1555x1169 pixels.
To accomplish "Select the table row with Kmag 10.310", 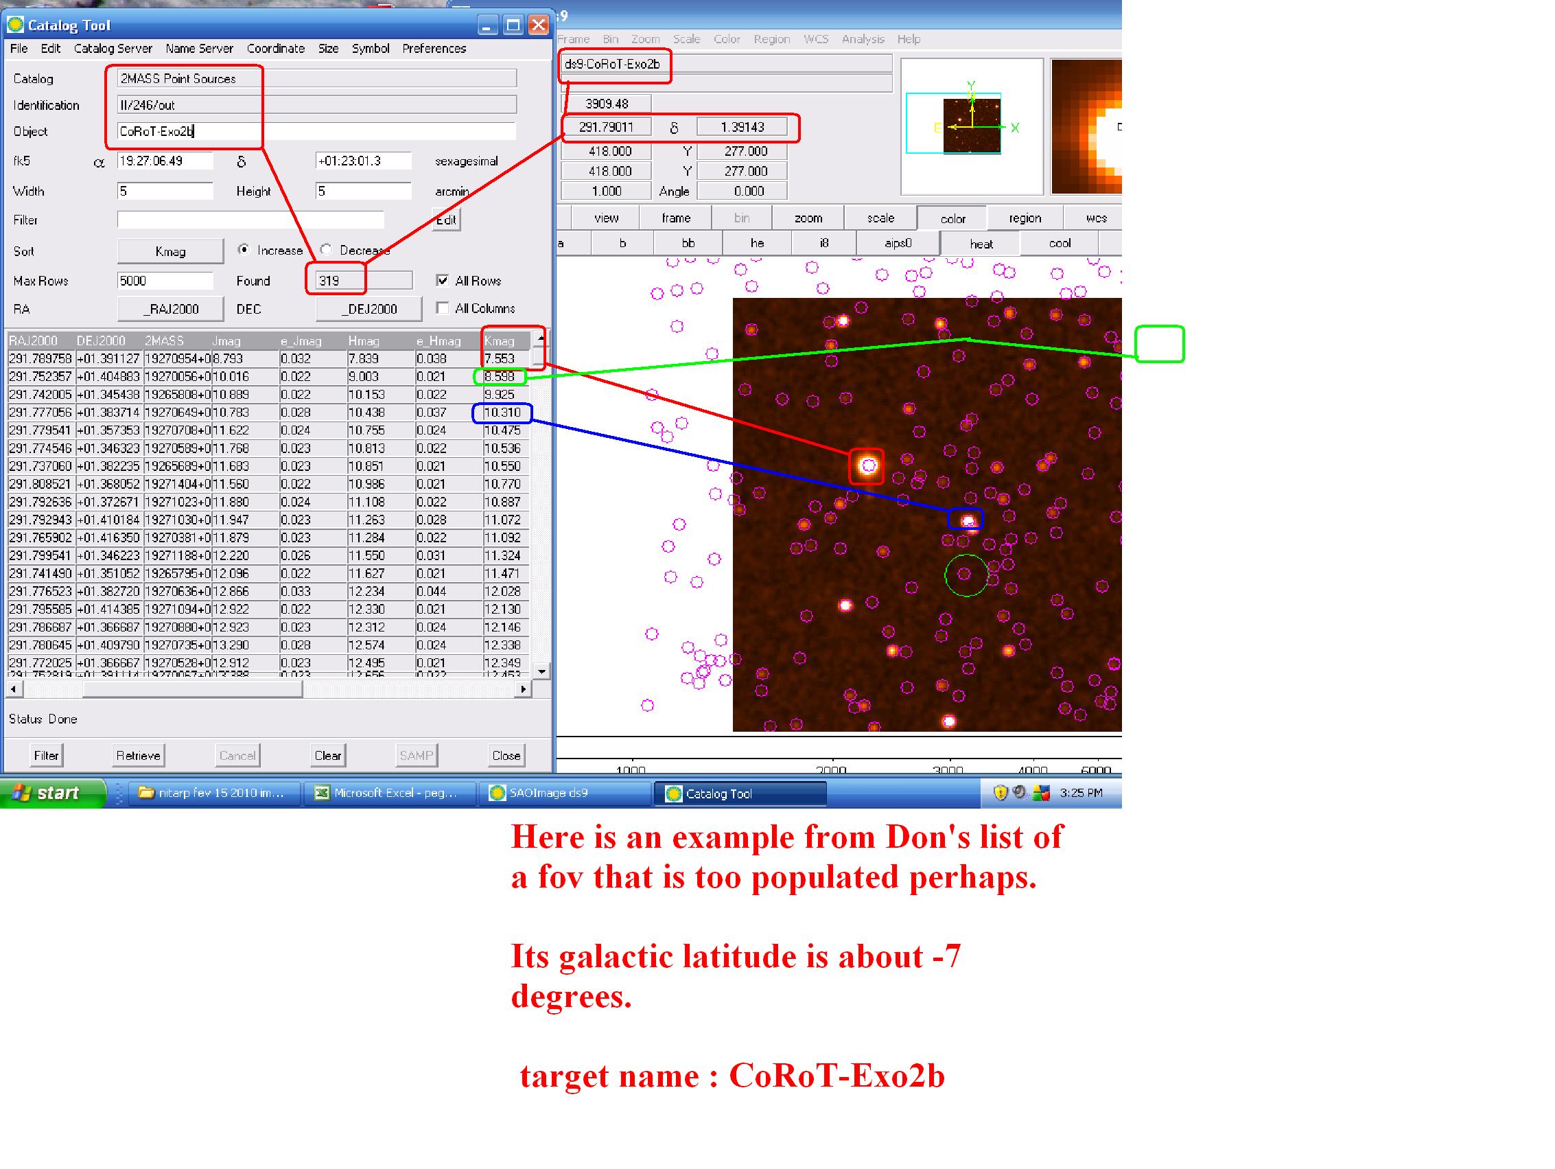I will coord(268,413).
